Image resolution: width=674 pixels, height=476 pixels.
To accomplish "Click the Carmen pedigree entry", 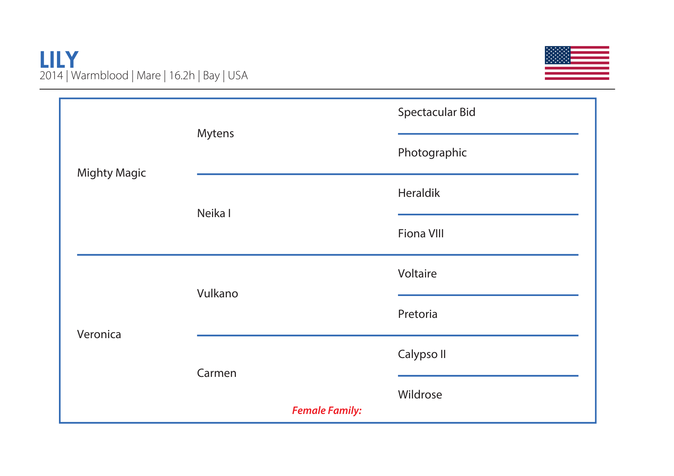I will pyautogui.click(x=216, y=373).
